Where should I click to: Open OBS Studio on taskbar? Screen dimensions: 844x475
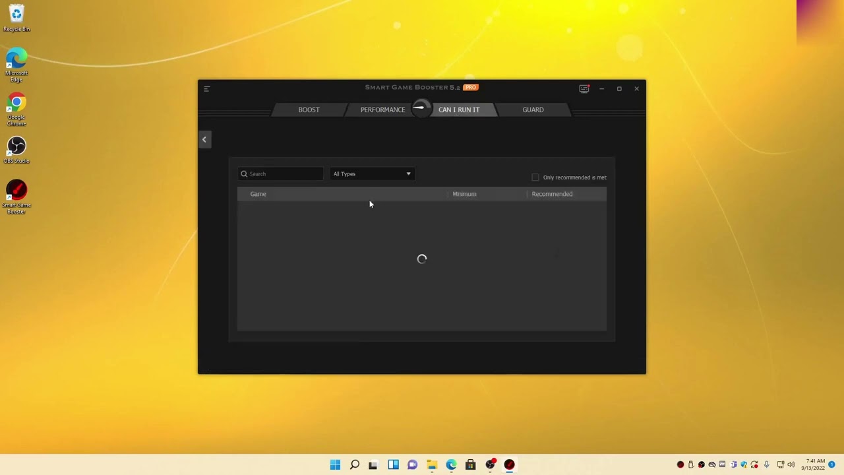490,464
